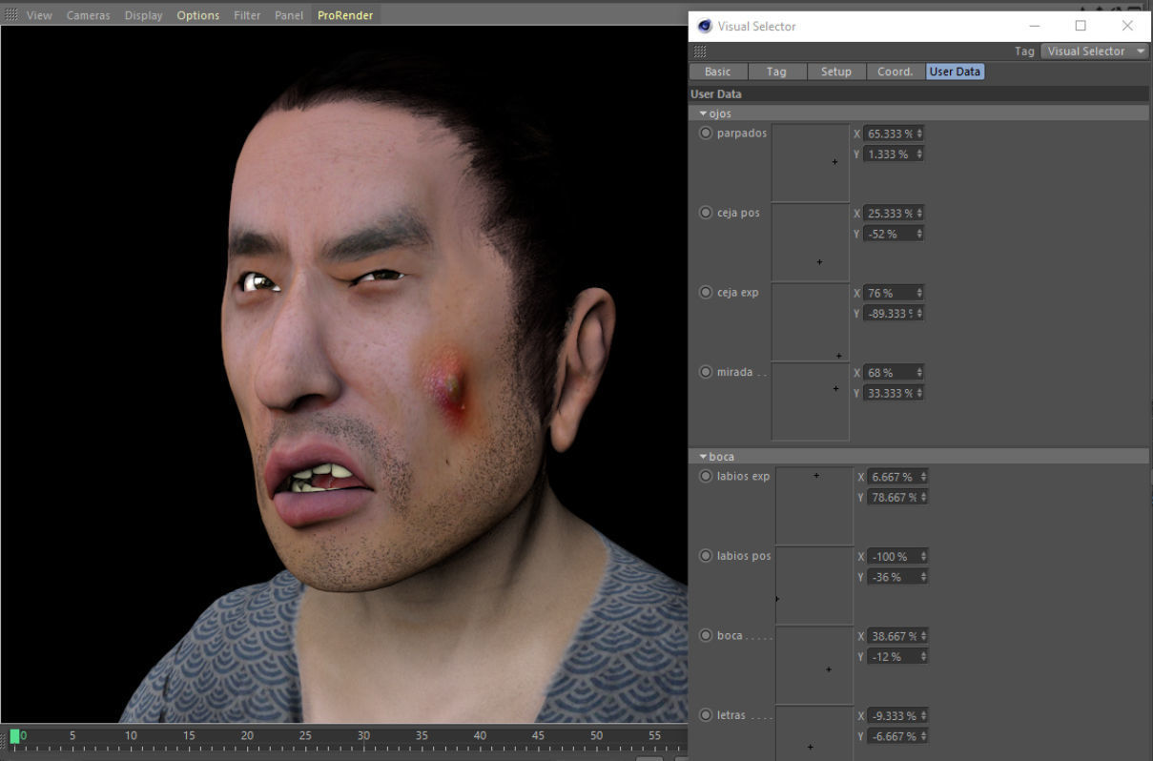This screenshot has width=1153, height=761.
Task: Toggle the keyframe dot beside labios exp
Action: click(706, 476)
